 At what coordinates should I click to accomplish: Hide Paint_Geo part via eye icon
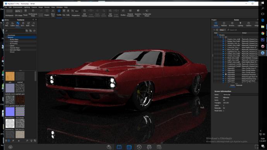point(223,58)
